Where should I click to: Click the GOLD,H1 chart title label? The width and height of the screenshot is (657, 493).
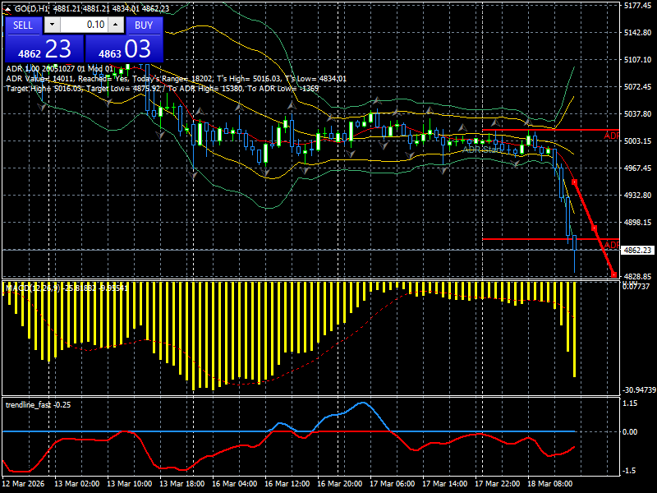(30, 9)
